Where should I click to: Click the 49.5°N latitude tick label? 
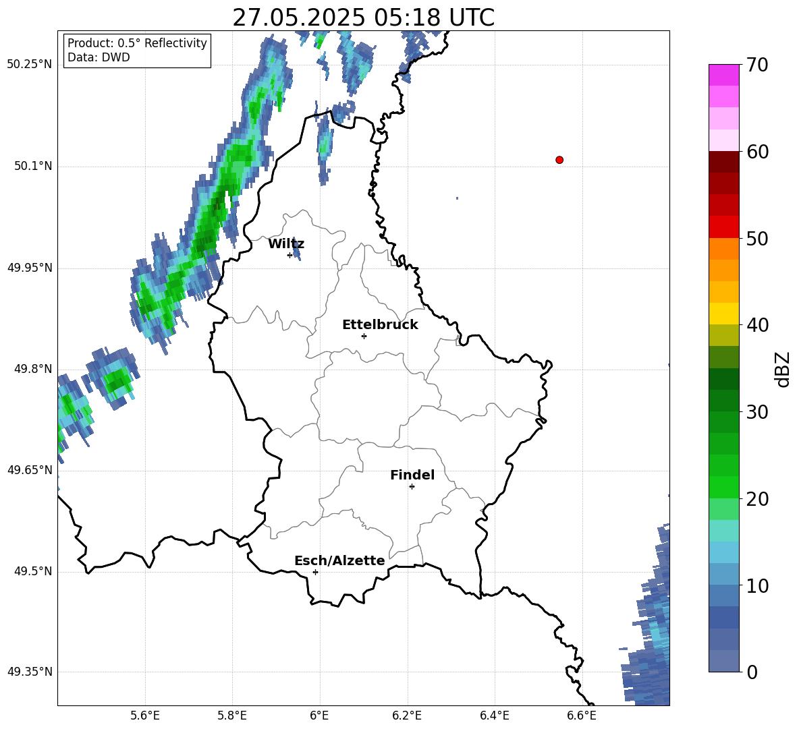33,571
